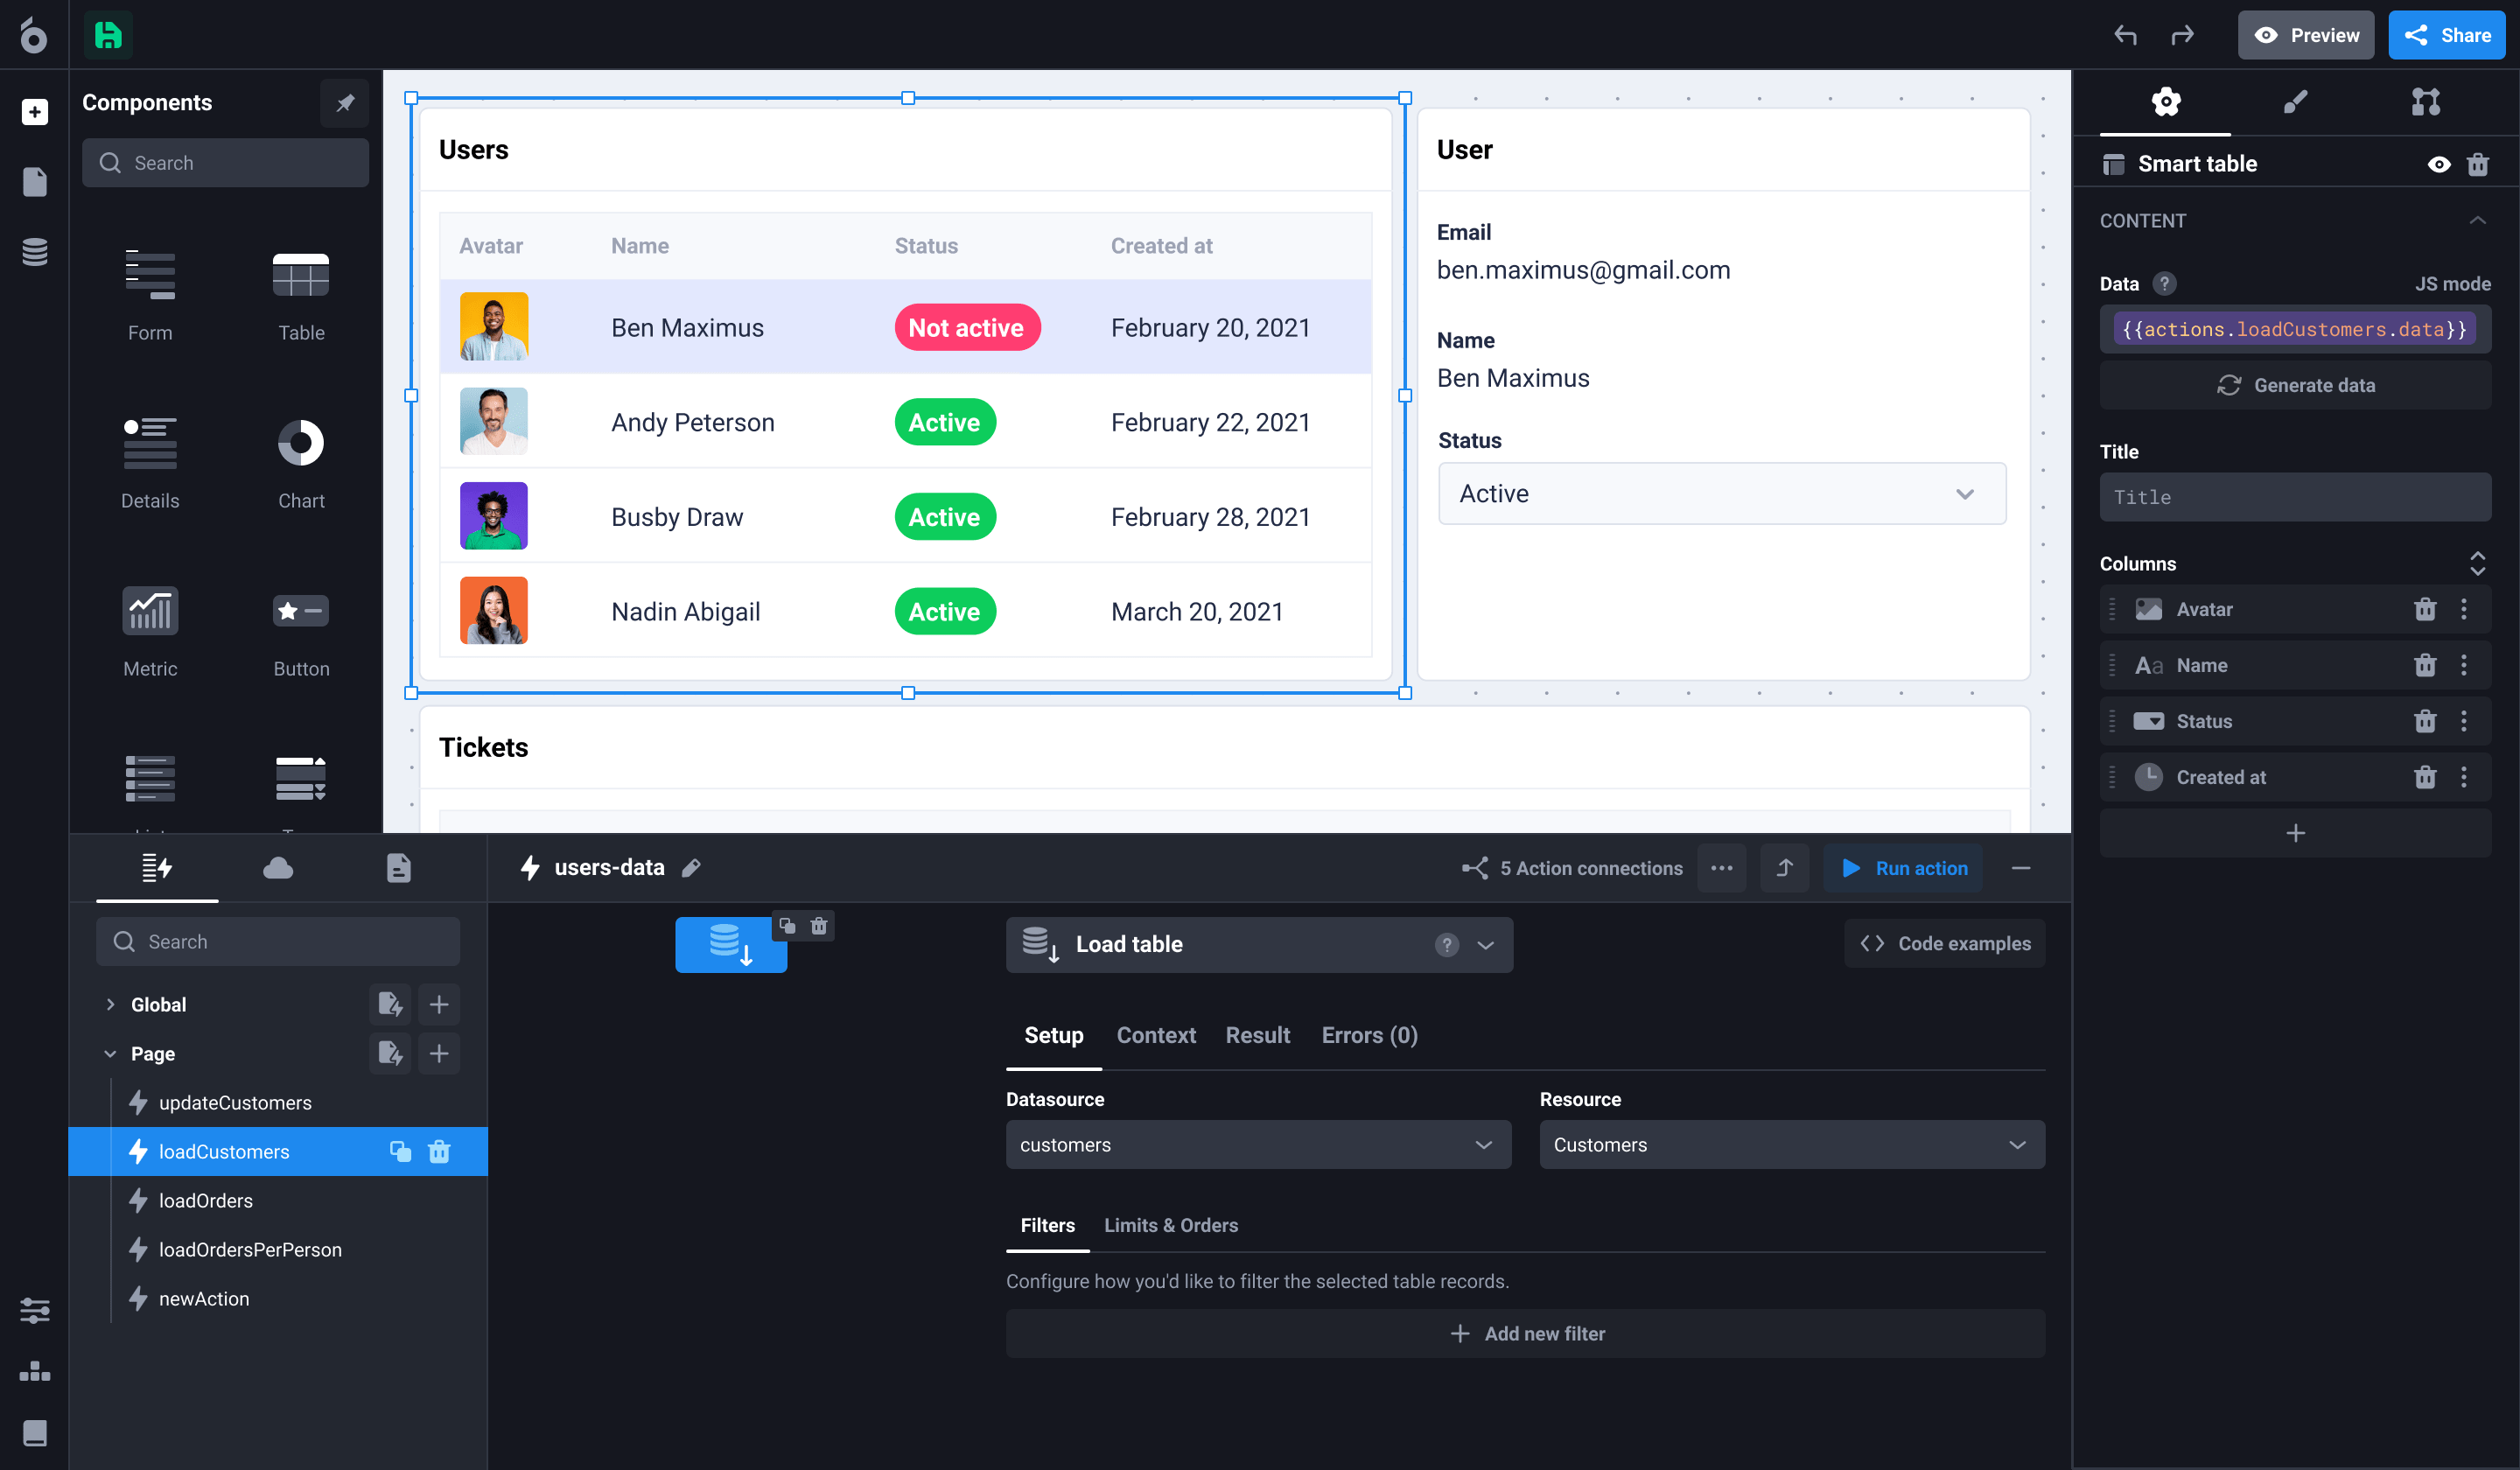Viewport: 2520px width, 1470px height.
Task: Click Add new filter
Action: [1526, 1334]
